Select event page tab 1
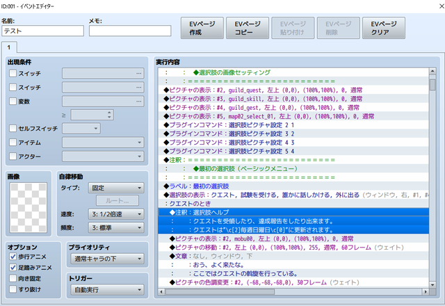 [9, 47]
